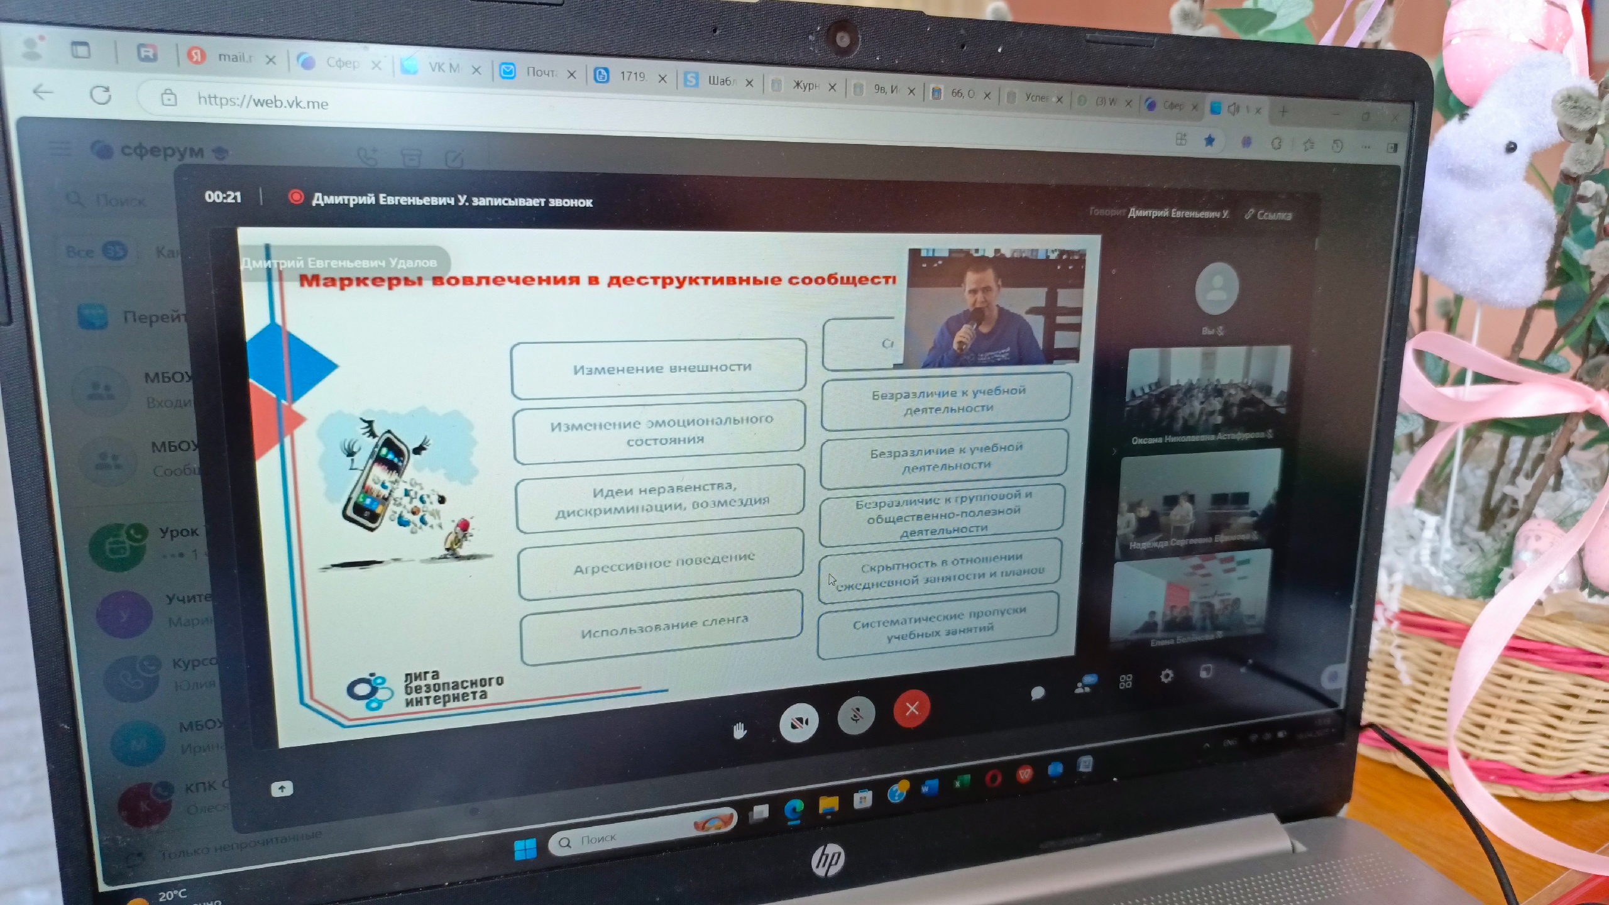Select the Все chats filter tab
The image size is (1609, 905).
click(x=96, y=251)
